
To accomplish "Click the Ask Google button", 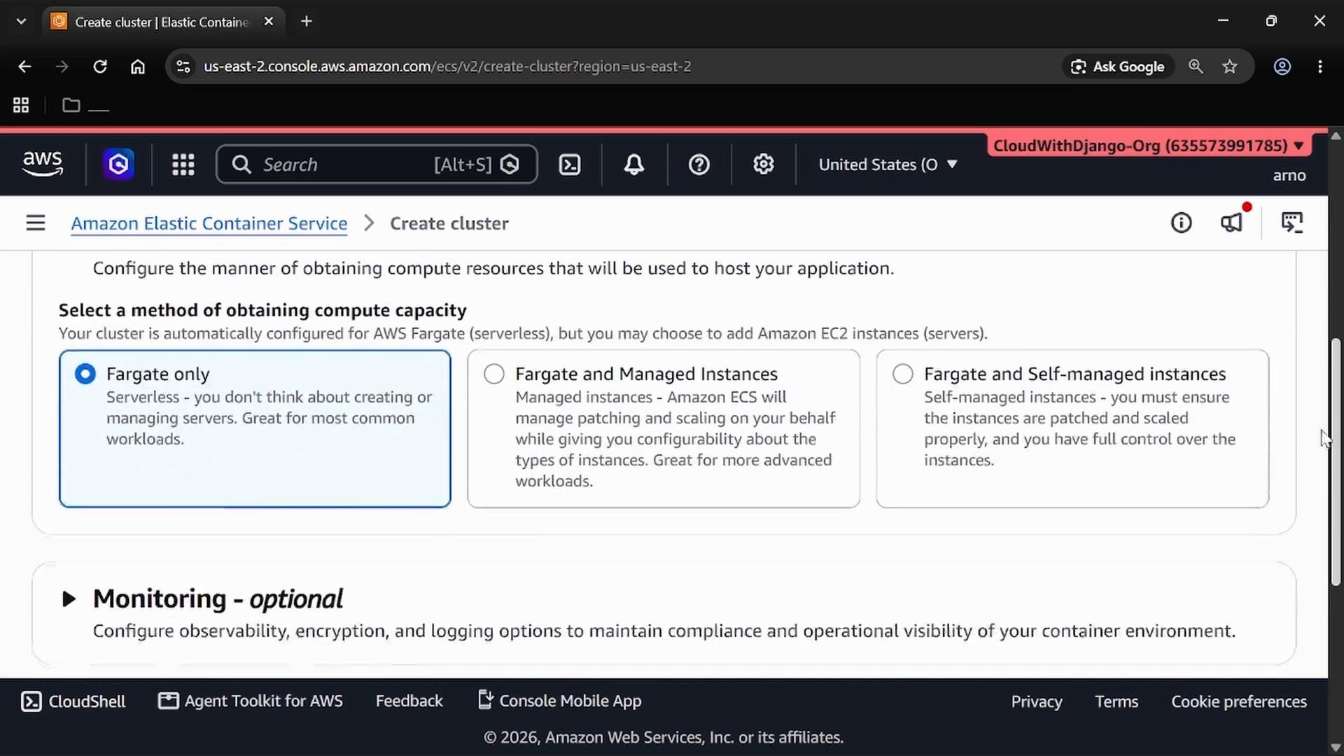I will [1119, 66].
